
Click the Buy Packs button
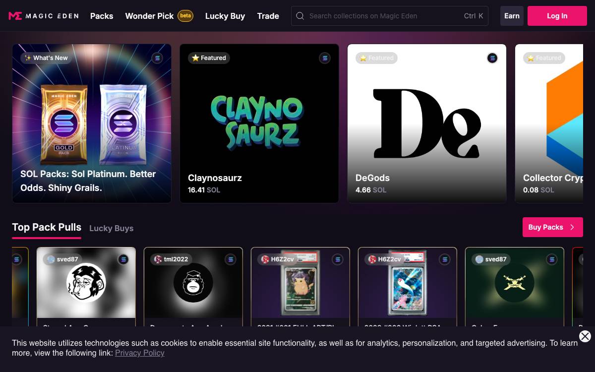[553, 227]
